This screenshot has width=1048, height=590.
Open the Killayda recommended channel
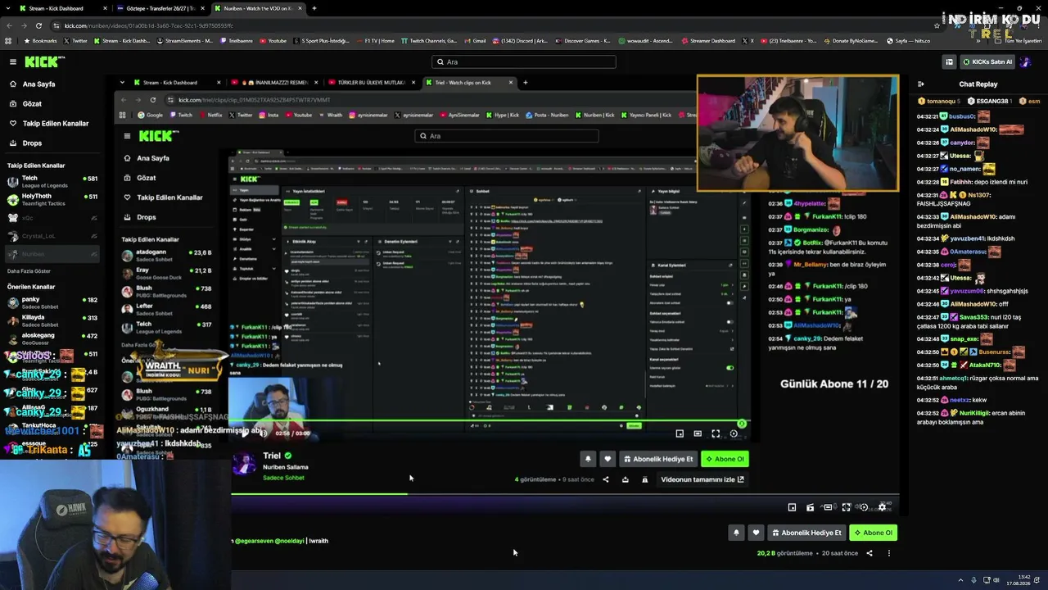coord(52,320)
